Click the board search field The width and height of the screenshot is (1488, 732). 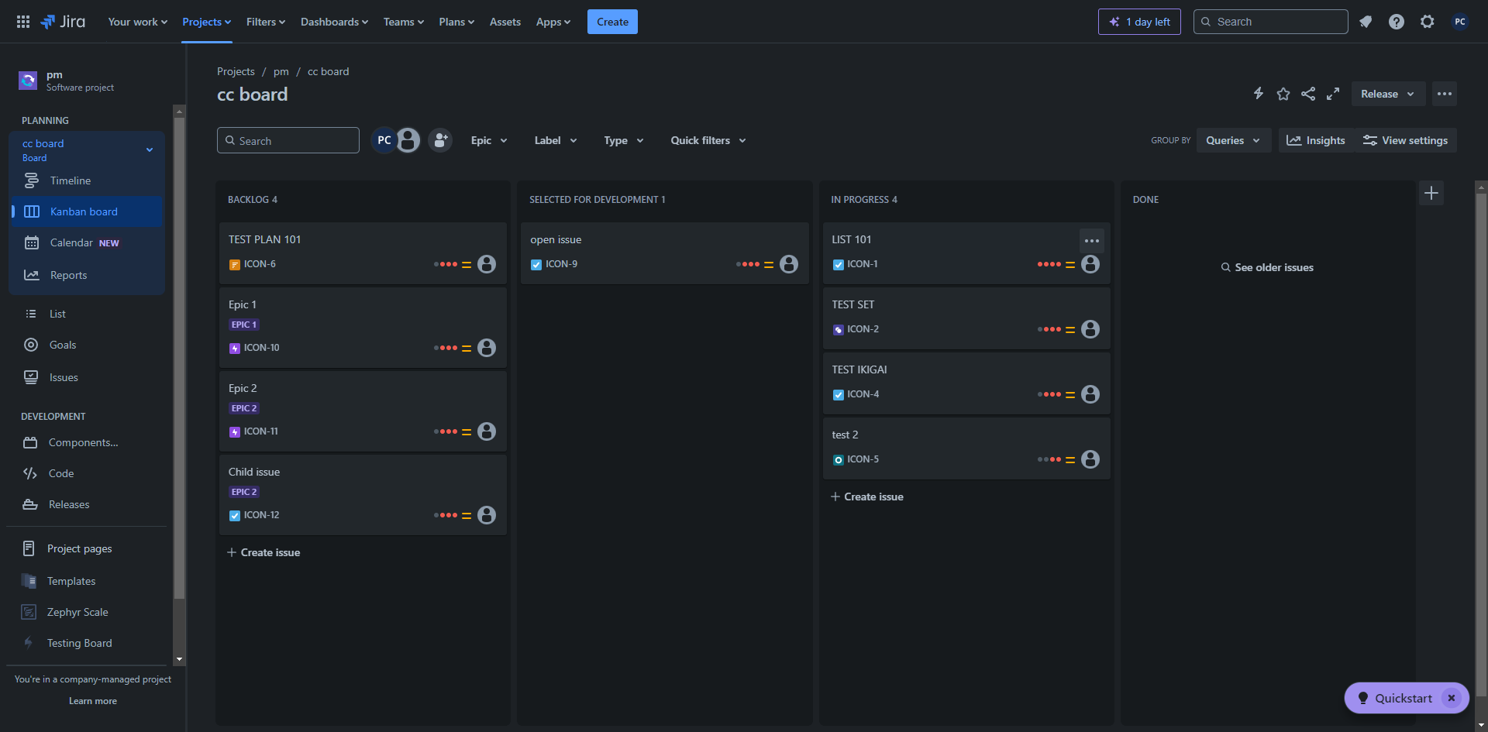point(288,140)
